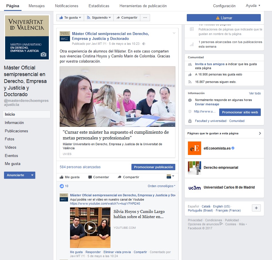This screenshot has width=272, height=260.
Task: Open the Notificaciones tab
Action: click(x=67, y=6)
